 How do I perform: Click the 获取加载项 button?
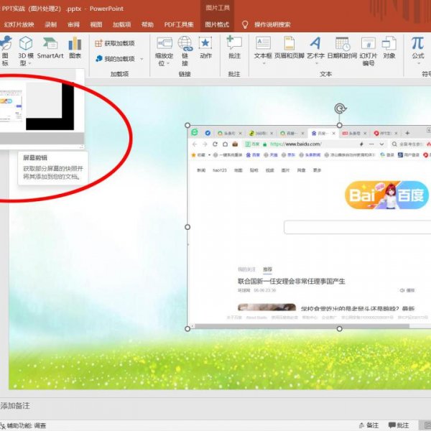115,43
